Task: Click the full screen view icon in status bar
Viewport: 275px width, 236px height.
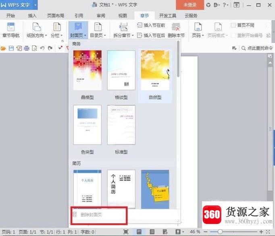Action: tap(125, 232)
